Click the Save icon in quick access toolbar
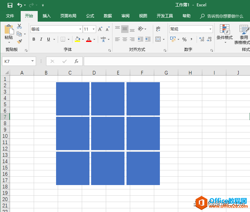The width and height of the screenshot is (250, 212). [x=10, y=5]
